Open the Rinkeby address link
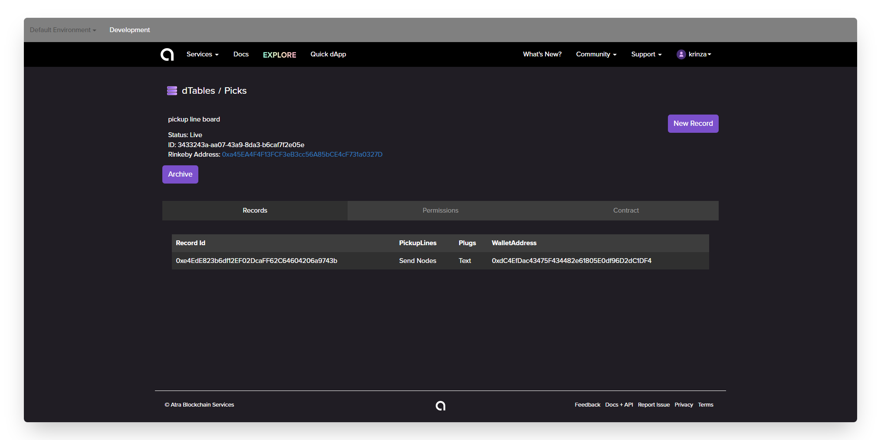Screen dimensions: 881x440 coord(302,154)
